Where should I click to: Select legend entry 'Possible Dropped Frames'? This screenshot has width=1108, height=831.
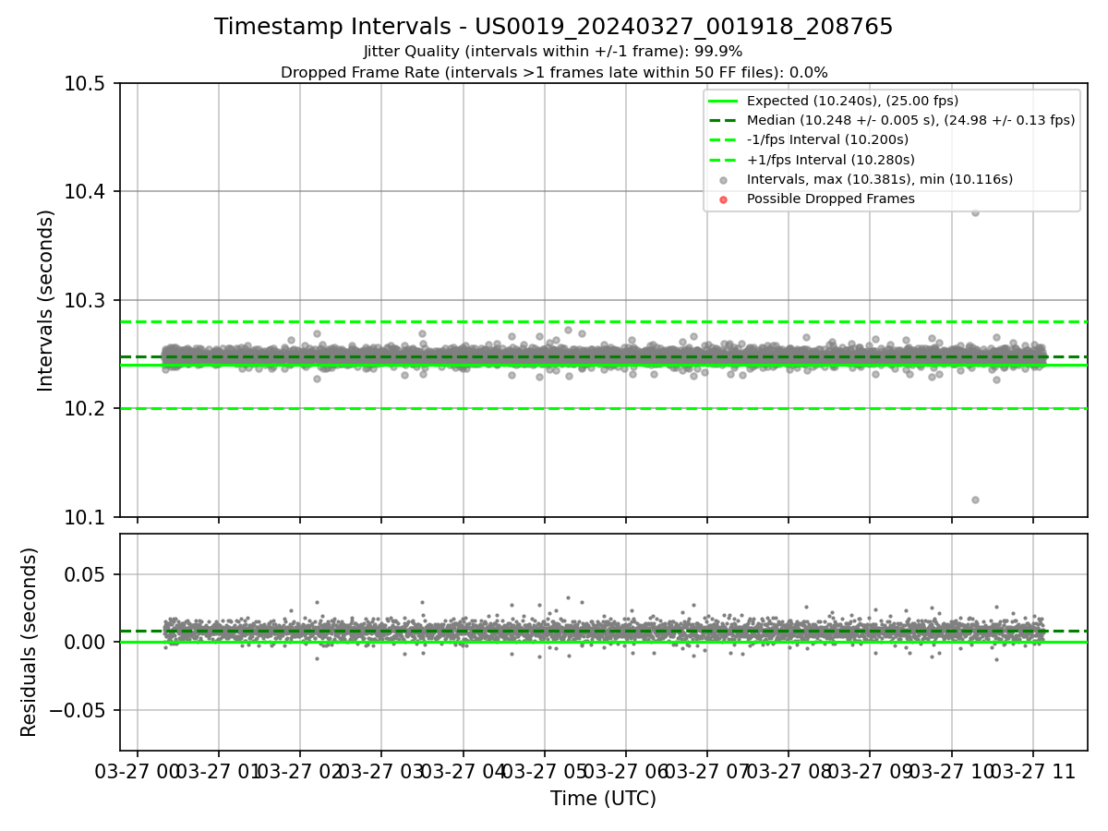830,199
